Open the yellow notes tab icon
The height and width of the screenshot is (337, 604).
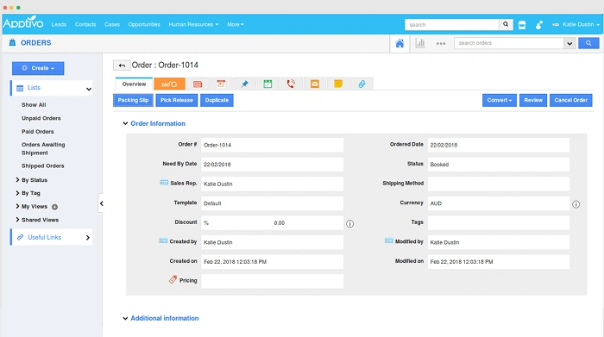pos(338,84)
